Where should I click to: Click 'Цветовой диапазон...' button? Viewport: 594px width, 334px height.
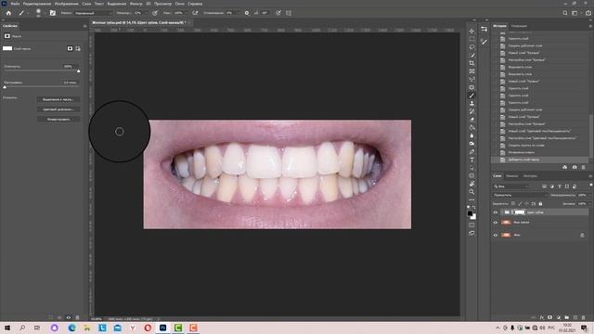(58, 109)
